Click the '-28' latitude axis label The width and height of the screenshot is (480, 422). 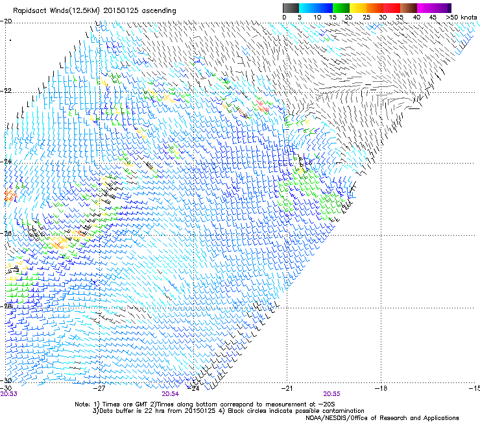[6, 306]
